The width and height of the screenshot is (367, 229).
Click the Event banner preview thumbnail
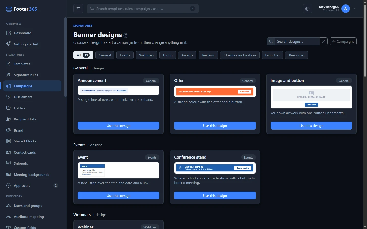click(x=119, y=170)
